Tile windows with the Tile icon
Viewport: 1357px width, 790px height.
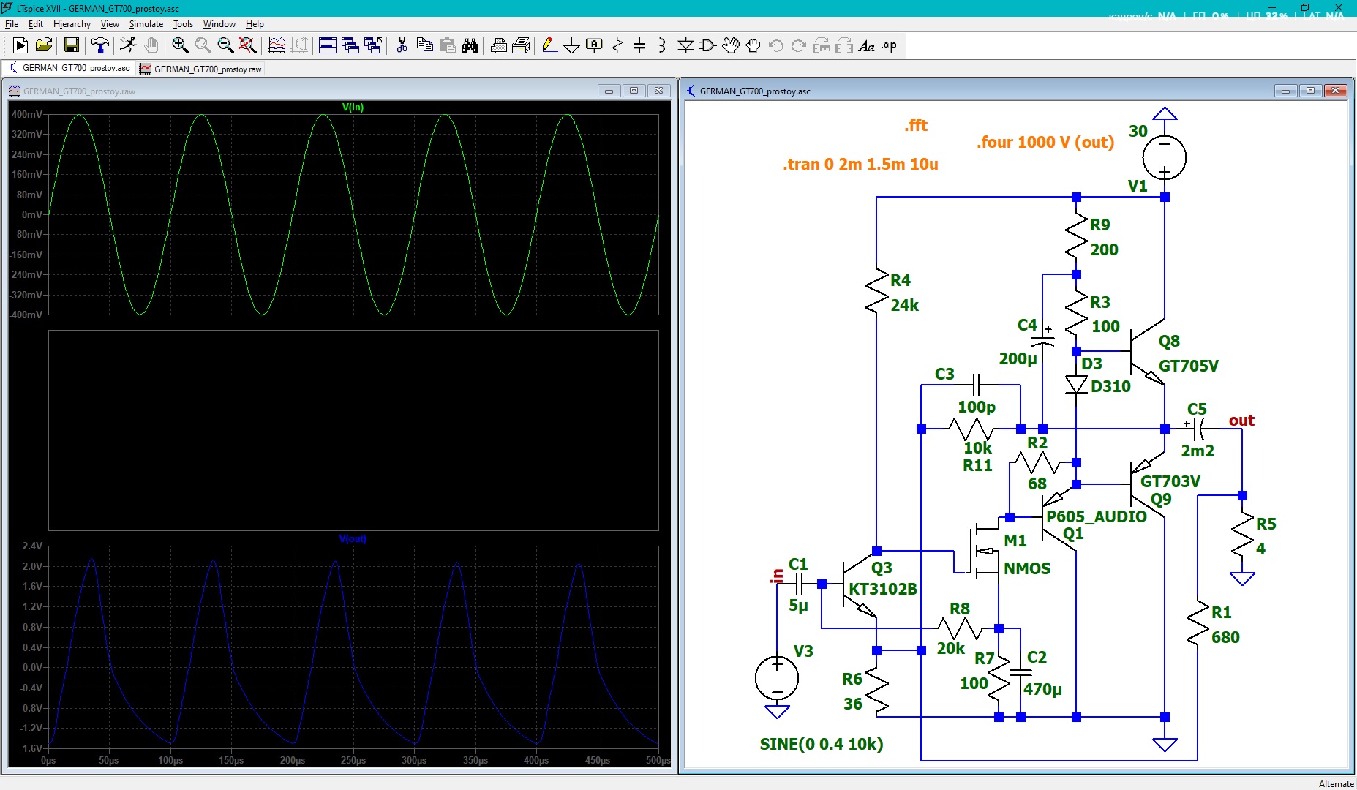(x=328, y=46)
